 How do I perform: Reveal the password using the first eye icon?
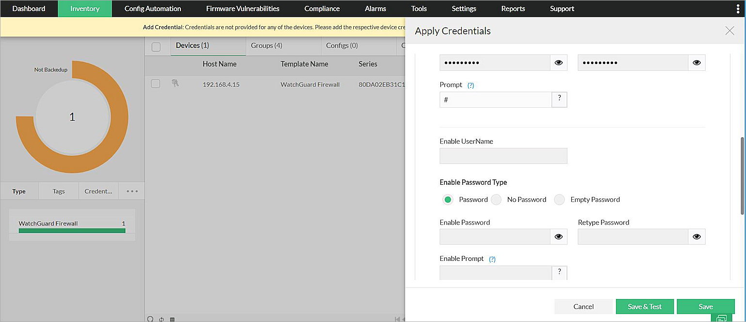point(558,62)
